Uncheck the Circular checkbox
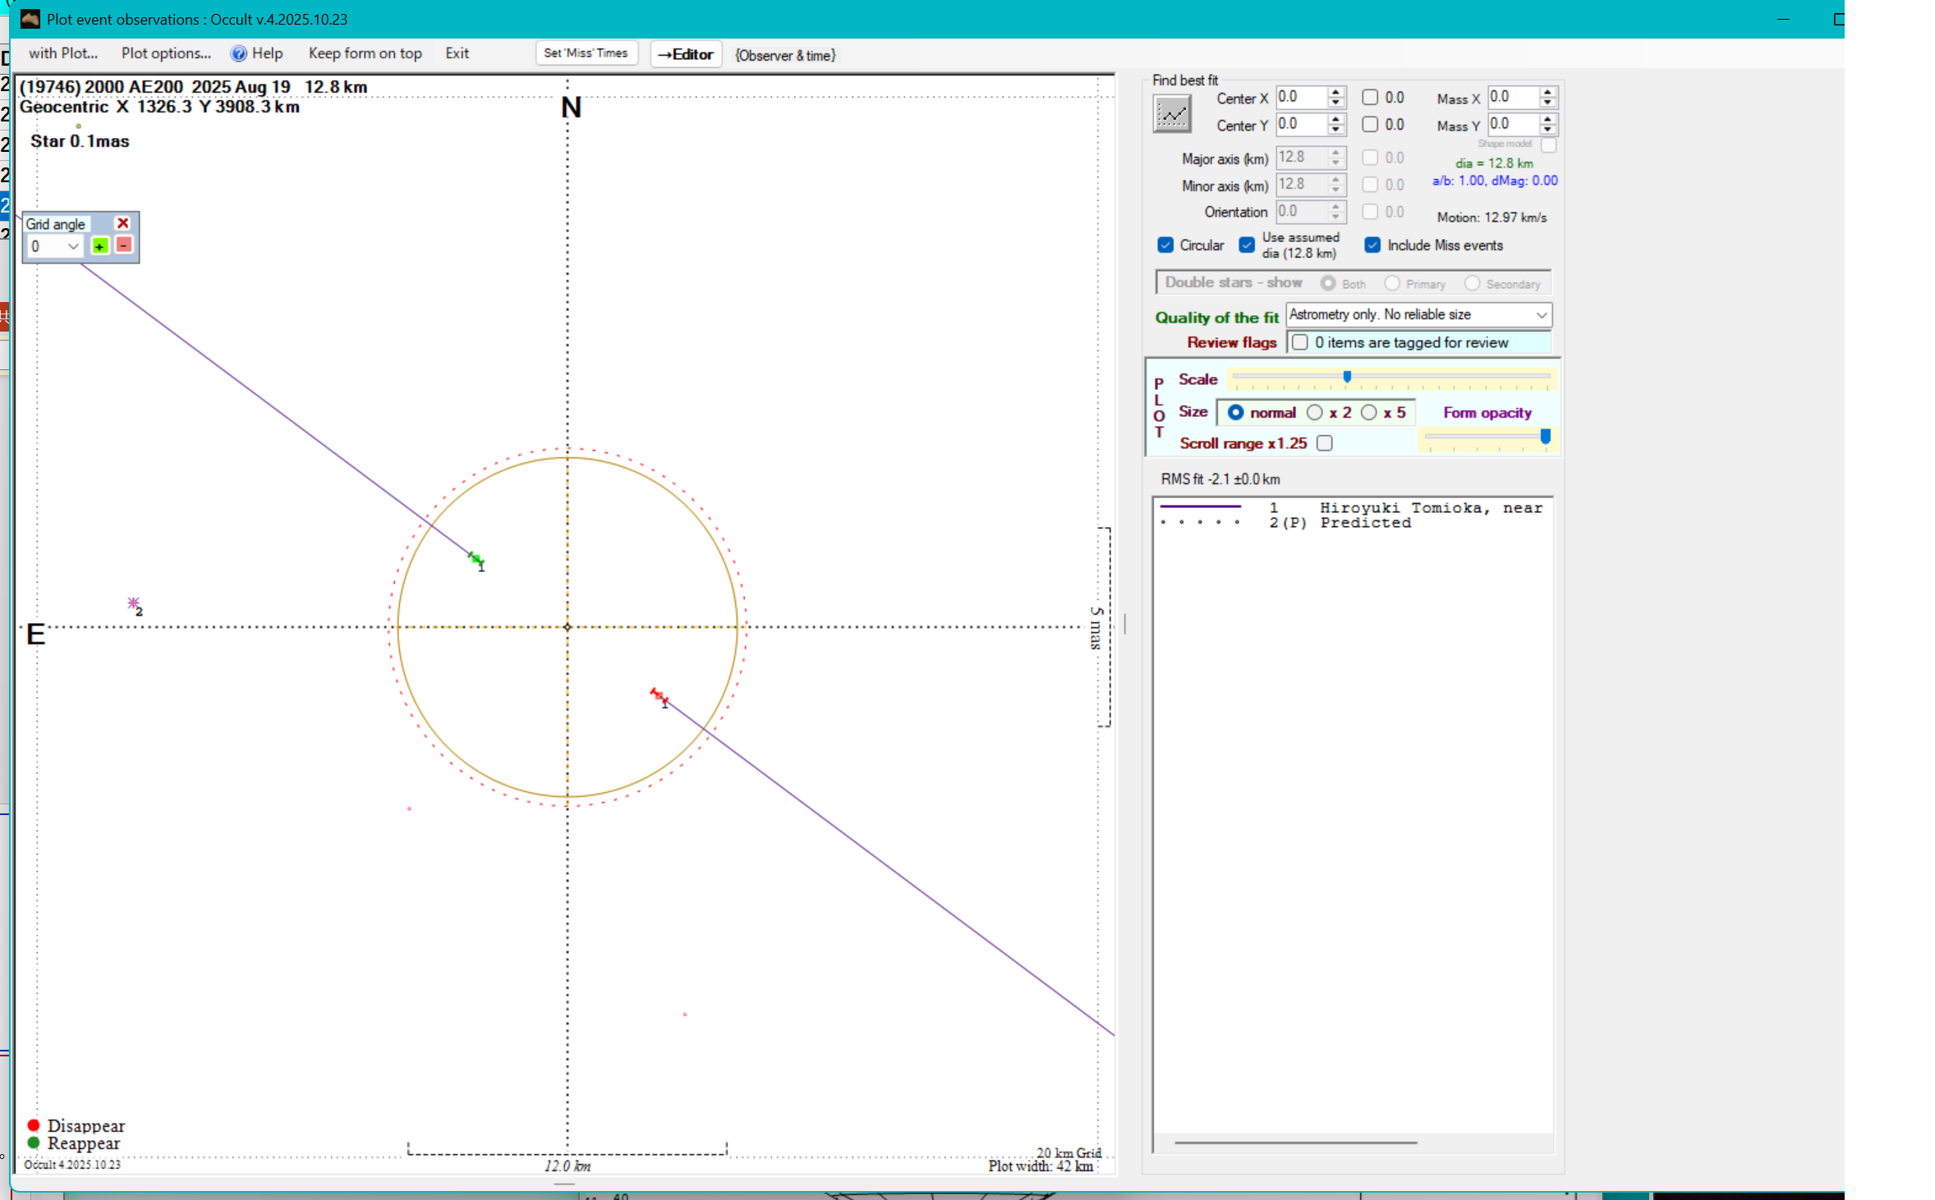This screenshot has width=1935, height=1200. [x=1165, y=245]
